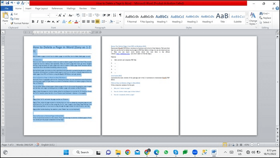The width and height of the screenshot is (280, 158).
Task: Toggle show/hide paragraph marks
Action: coord(120,15)
